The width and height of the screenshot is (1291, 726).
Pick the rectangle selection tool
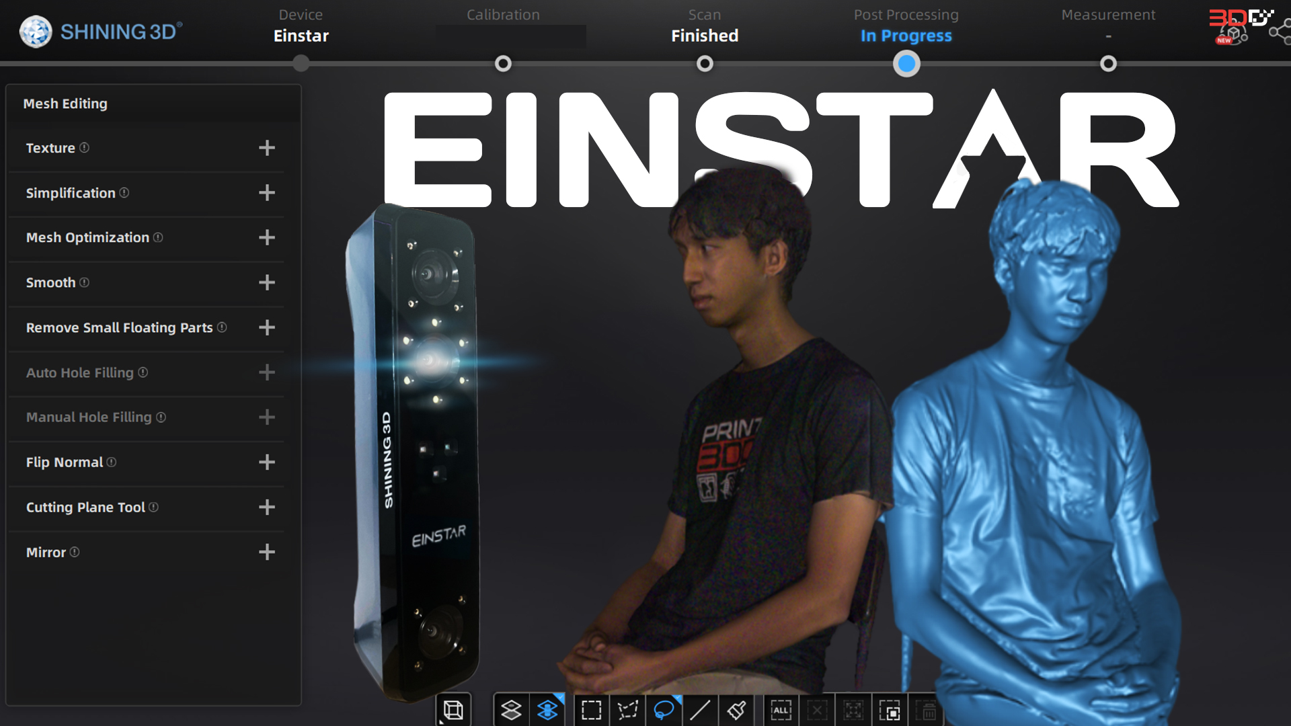click(x=592, y=710)
